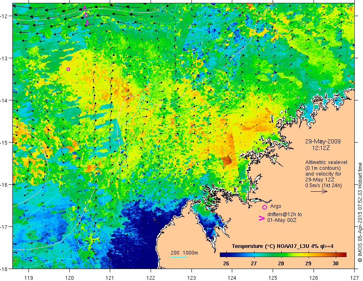The width and height of the screenshot is (363, 281).
Task: Click the "29-May-2009" date label
Action: click(x=323, y=141)
